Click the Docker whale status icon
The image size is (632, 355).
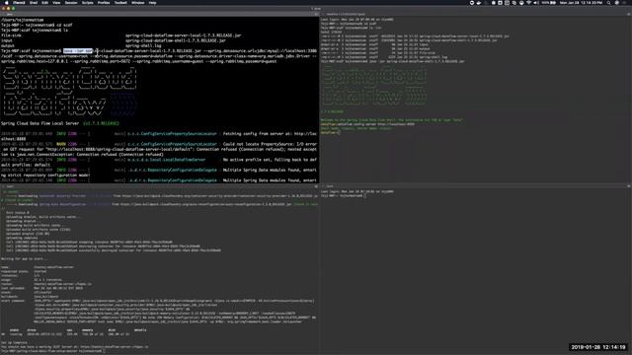click(x=479, y=3)
